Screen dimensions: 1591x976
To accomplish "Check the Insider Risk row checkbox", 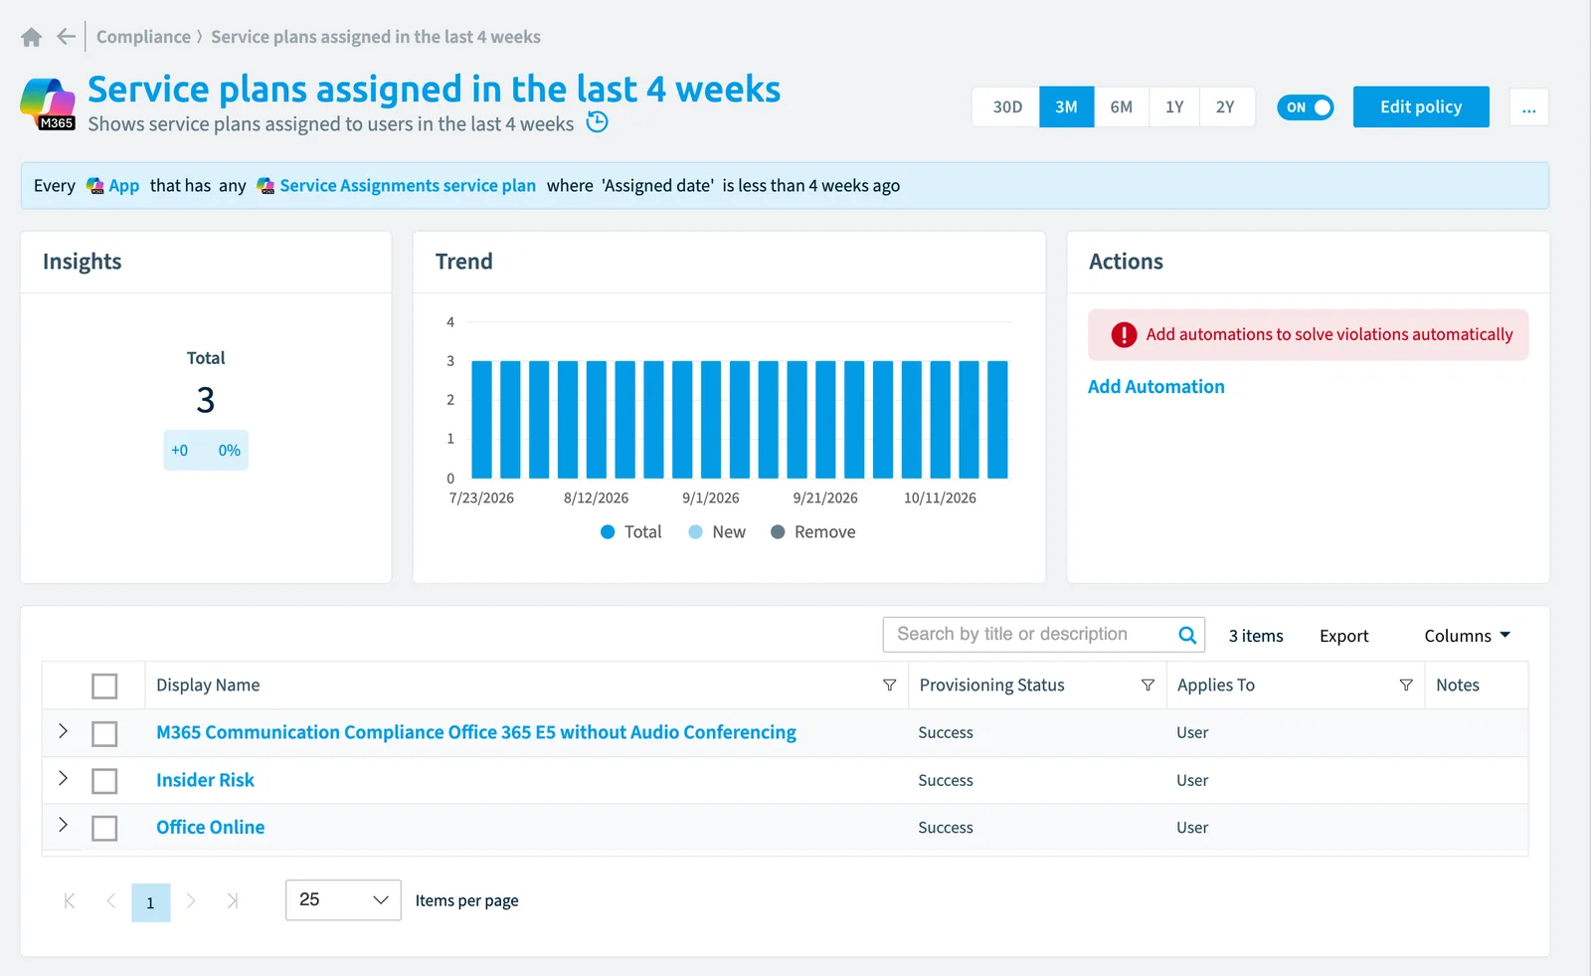I will tap(104, 781).
